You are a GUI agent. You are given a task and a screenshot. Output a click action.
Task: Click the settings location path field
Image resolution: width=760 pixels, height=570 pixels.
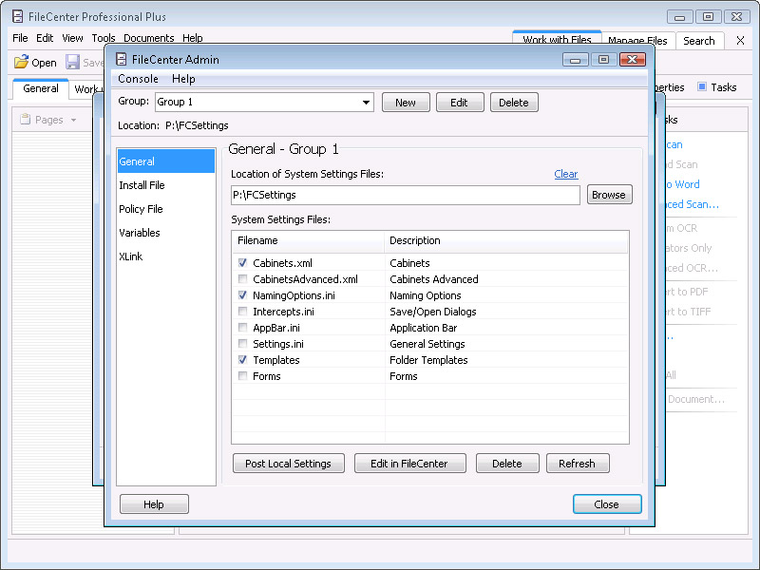pyautogui.click(x=405, y=195)
